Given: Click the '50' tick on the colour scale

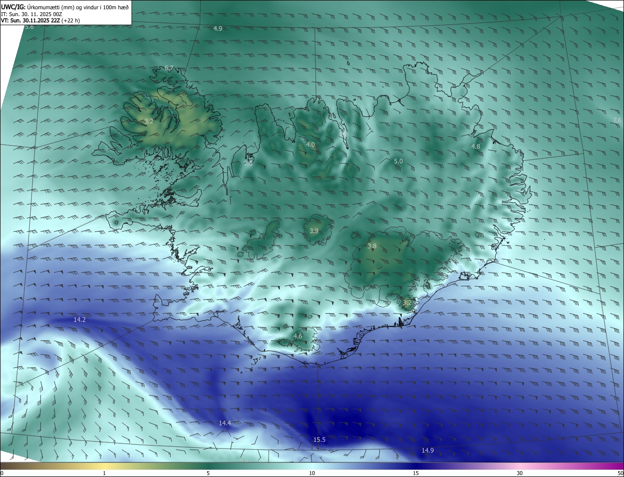Looking at the screenshot, I should click(x=620, y=473).
